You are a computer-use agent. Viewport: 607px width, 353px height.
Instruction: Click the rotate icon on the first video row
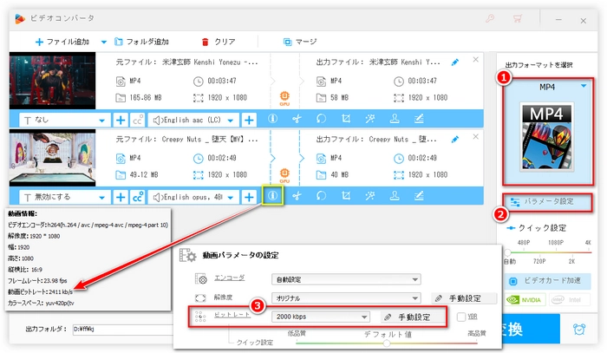[322, 120]
